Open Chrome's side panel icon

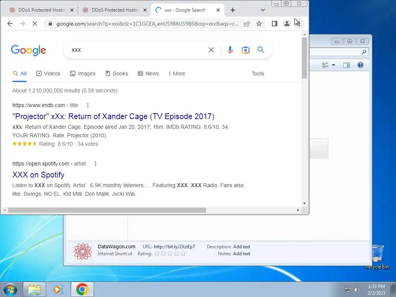click(275, 24)
